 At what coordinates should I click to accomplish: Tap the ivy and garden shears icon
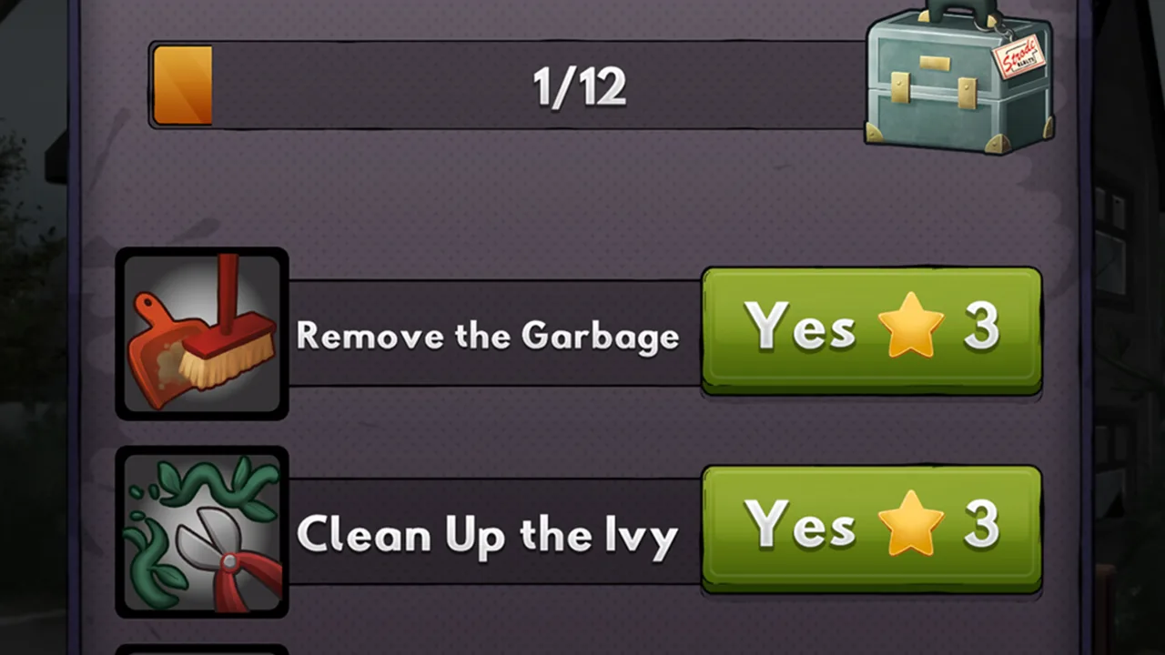[202, 533]
